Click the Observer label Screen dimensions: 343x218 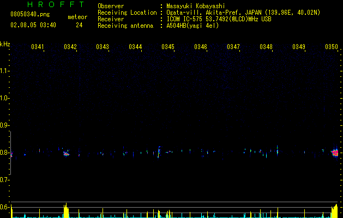[111, 6]
